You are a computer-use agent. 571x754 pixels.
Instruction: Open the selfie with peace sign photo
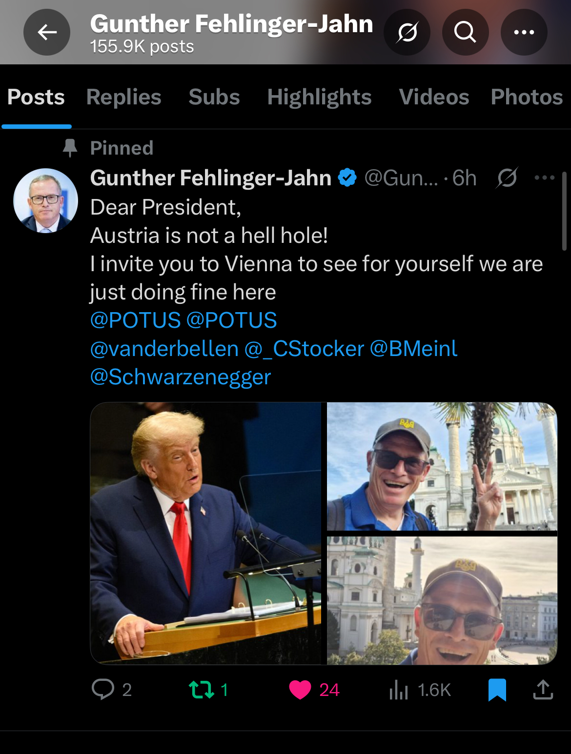[x=442, y=466]
